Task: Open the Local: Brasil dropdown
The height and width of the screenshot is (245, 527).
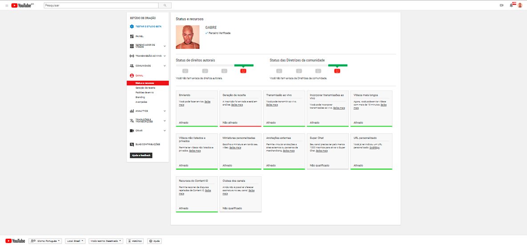Action: point(75,241)
